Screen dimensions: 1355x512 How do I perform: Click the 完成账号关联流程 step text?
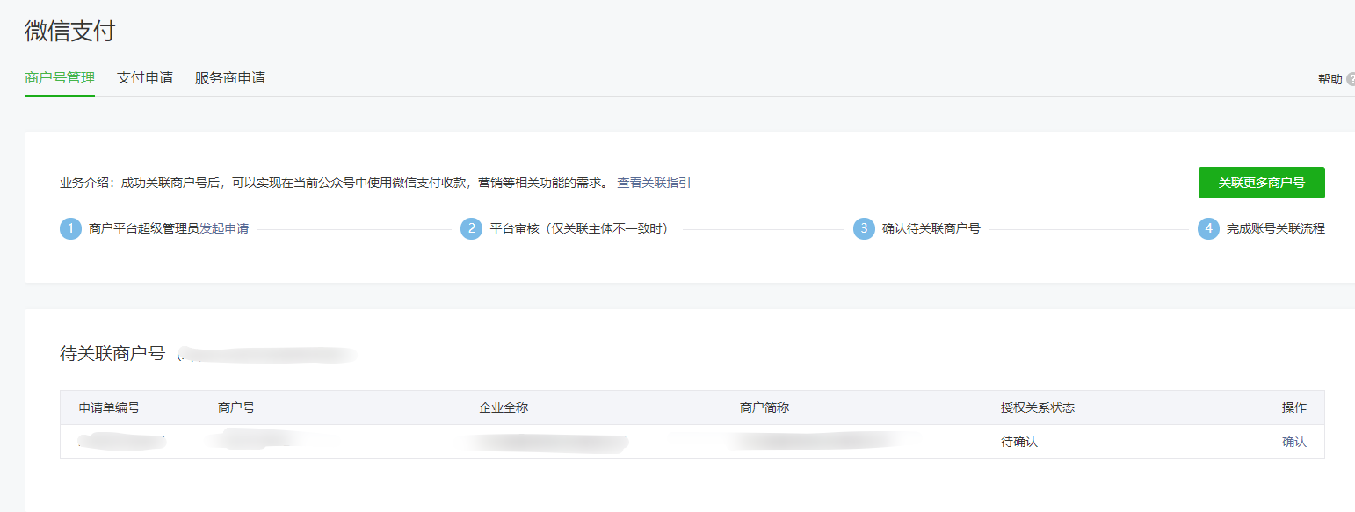pos(1276,229)
